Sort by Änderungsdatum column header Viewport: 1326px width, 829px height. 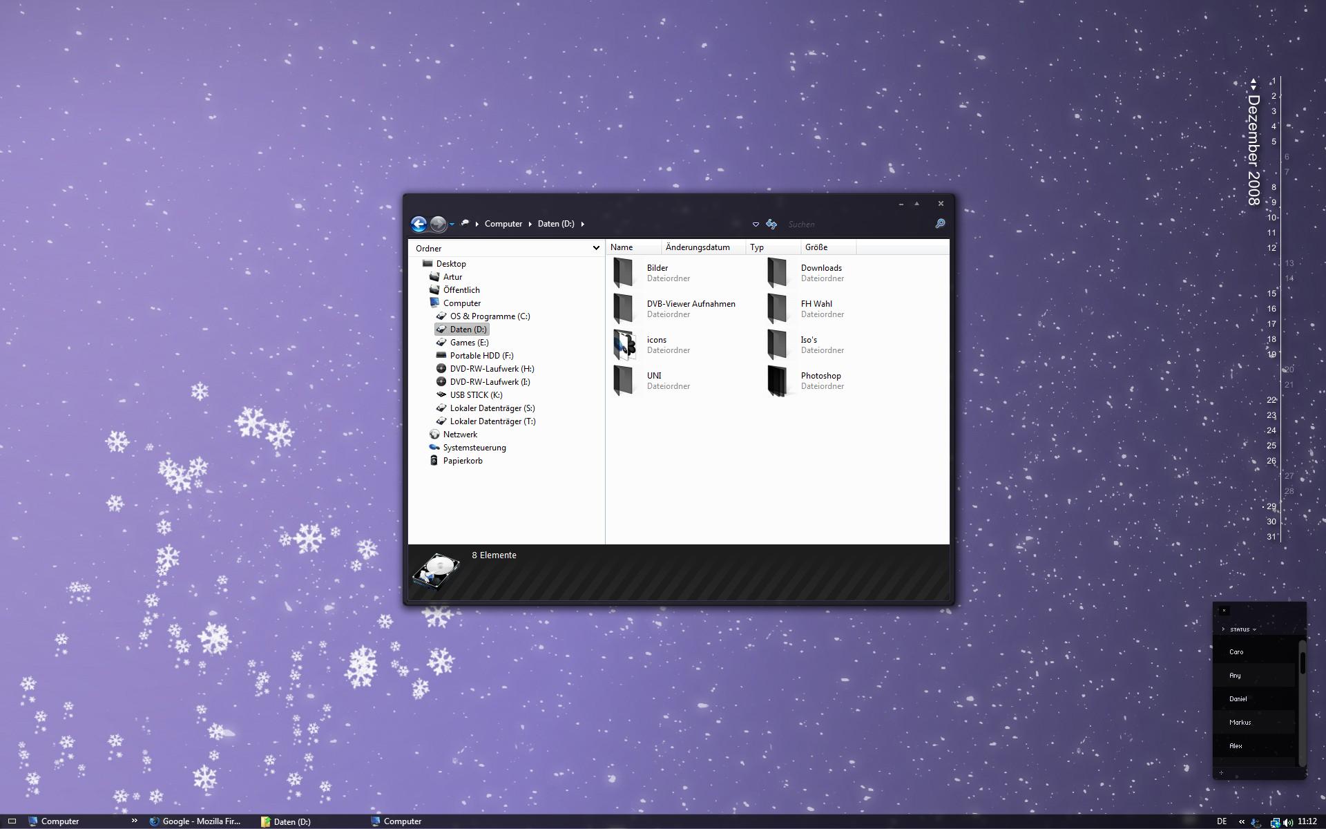698,247
